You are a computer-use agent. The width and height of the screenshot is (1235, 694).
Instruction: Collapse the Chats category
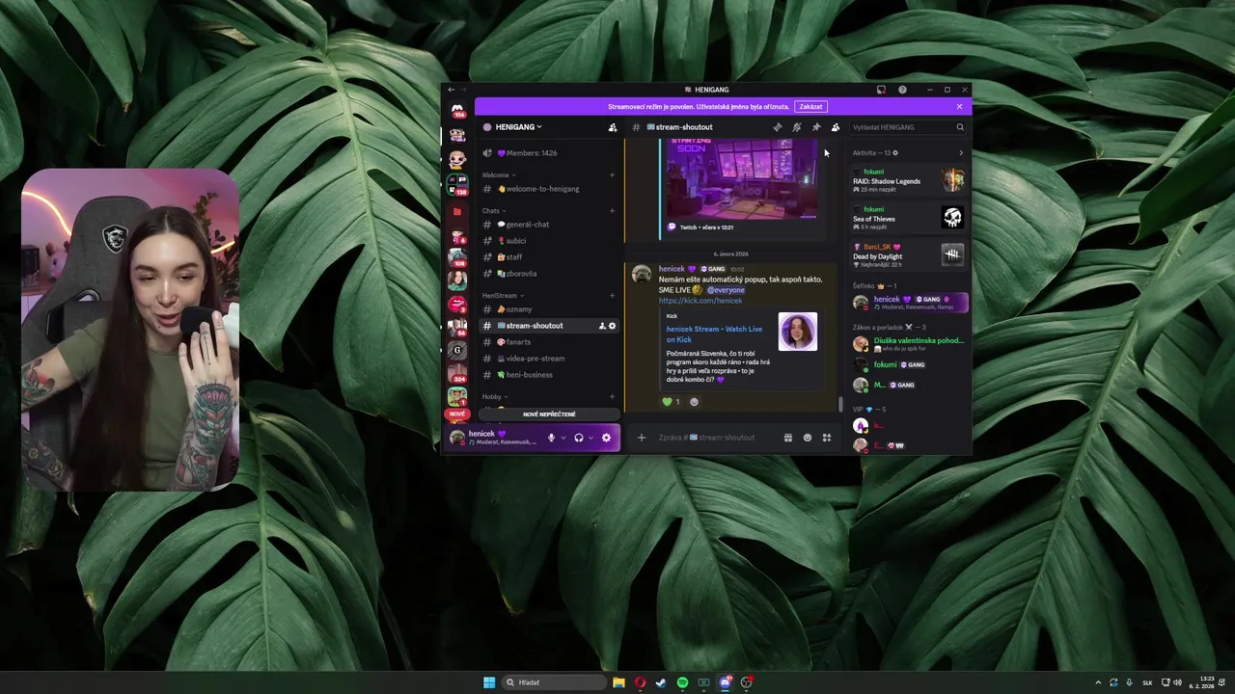click(493, 211)
